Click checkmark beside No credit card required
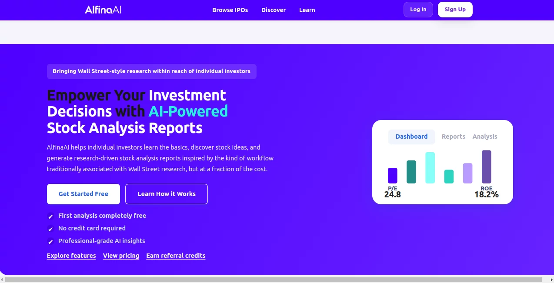The width and height of the screenshot is (554, 283). click(x=50, y=229)
